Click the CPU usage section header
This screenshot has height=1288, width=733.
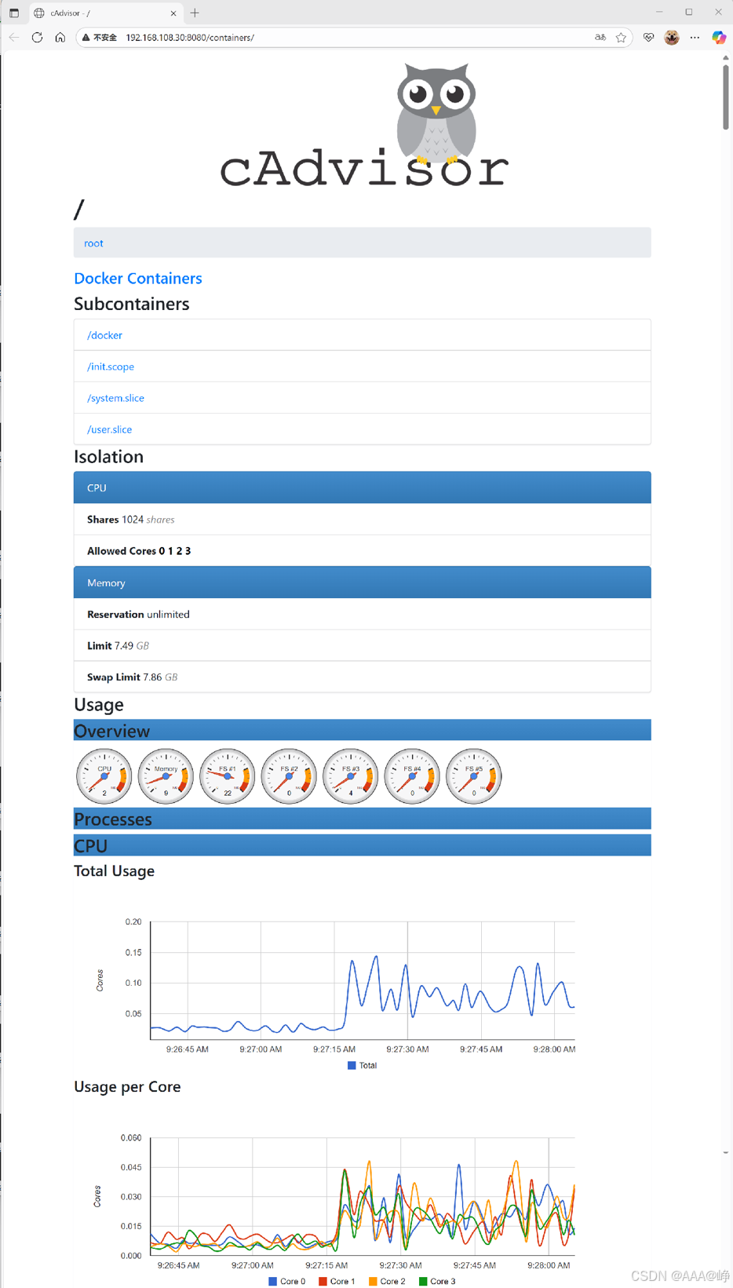click(363, 845)
